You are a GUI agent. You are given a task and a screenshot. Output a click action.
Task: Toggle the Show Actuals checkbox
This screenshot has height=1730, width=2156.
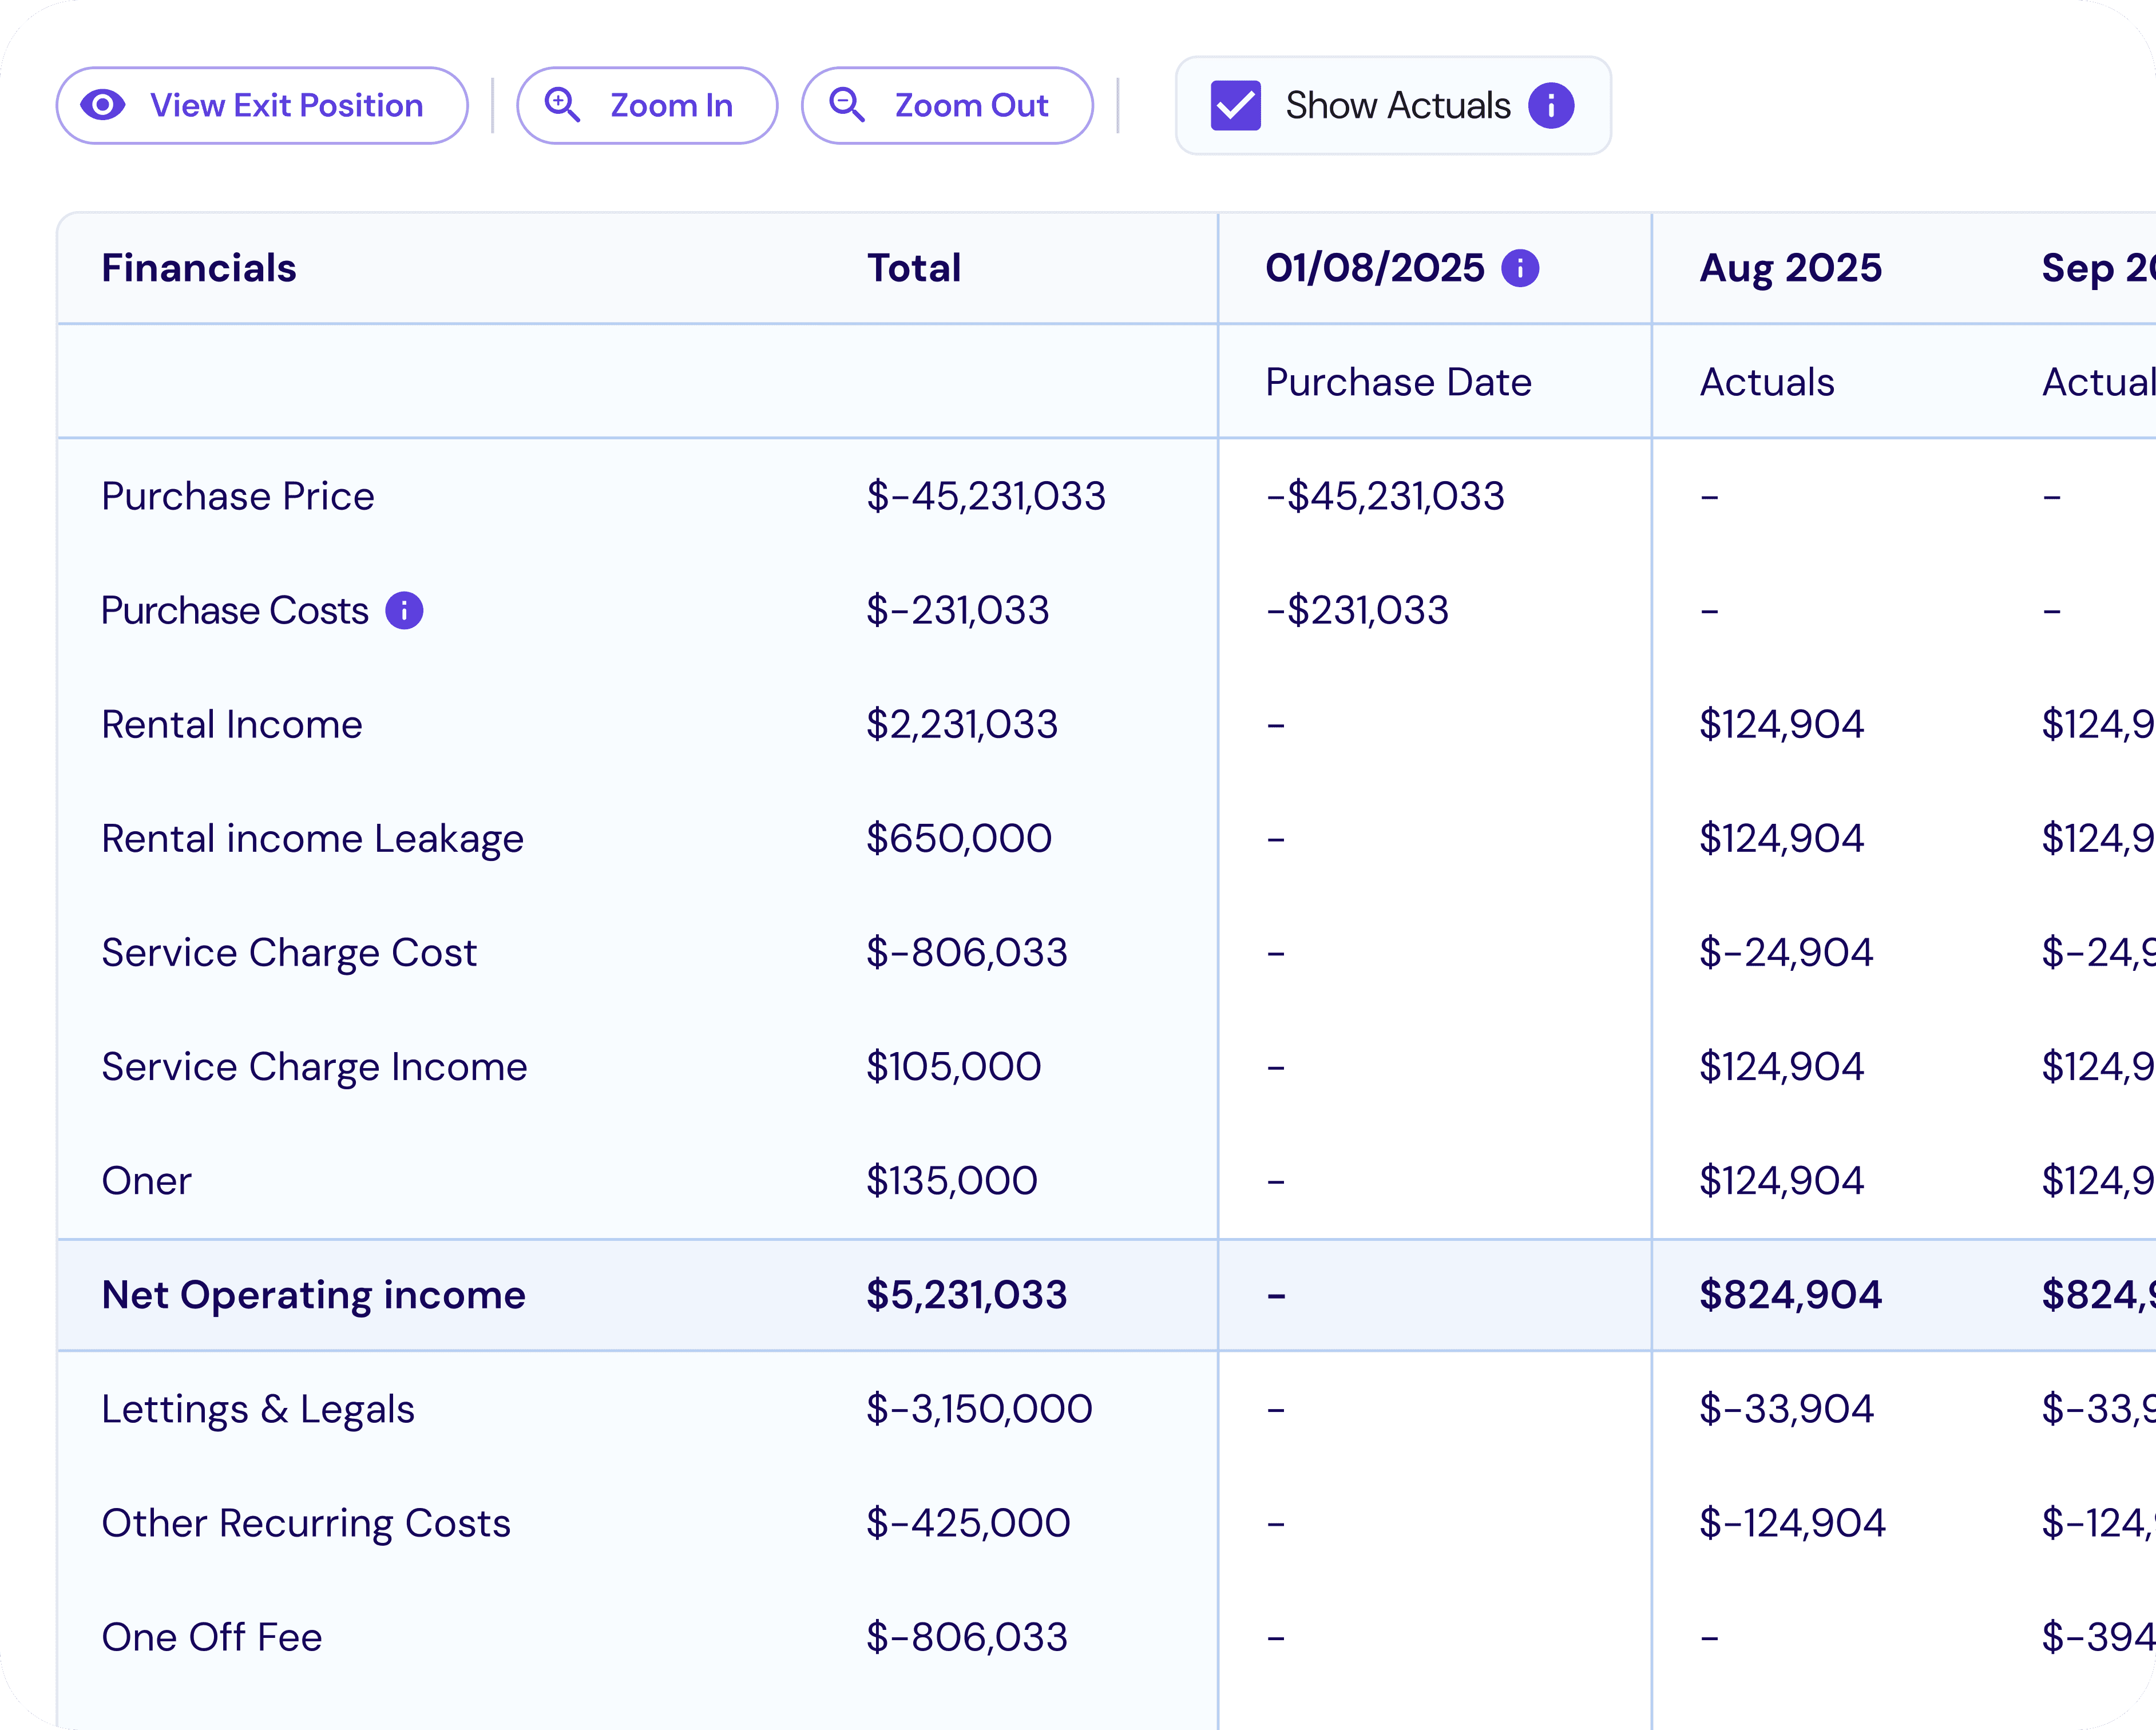coord(1235,105)
